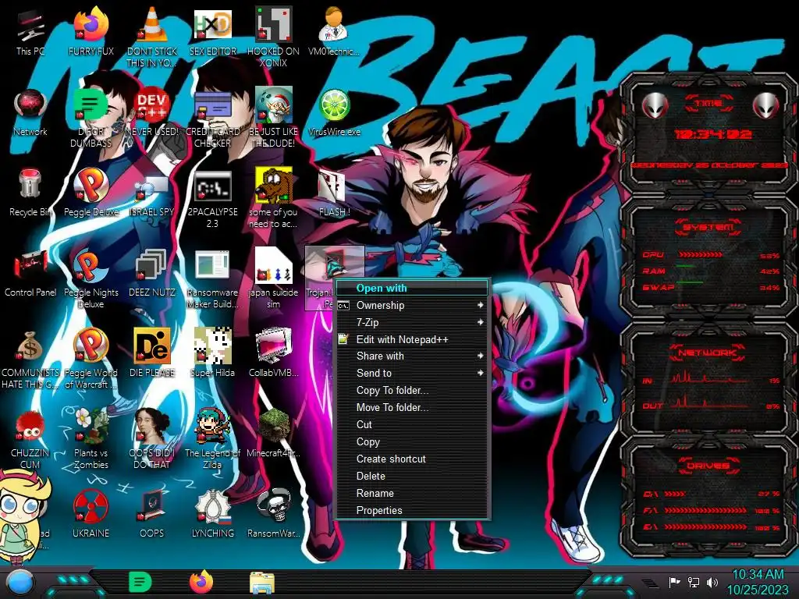Image resolution: width=799 pixels, height=599 pixels.
Task: Choose Rename in the context menu
Action: tap(412, 493)
